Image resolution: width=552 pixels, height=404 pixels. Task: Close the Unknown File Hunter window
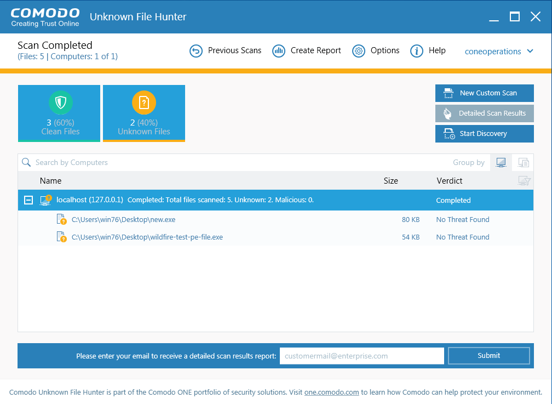click(536, 16)
